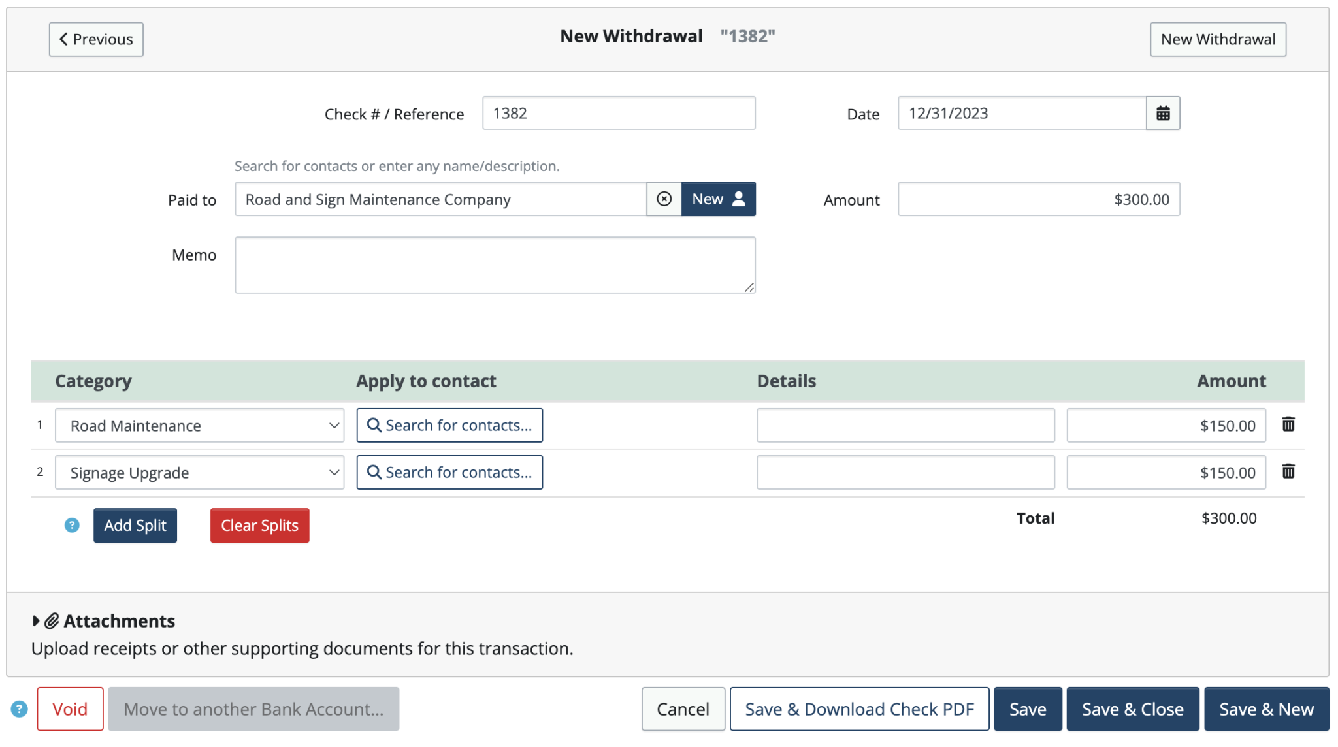Create a new contact with New button
1338x747 pixels.
[x=718, y=199]
